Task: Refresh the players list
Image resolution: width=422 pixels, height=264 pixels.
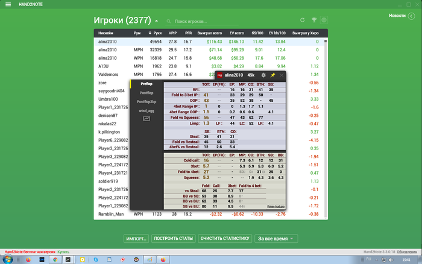Action: tap(302, 20)
